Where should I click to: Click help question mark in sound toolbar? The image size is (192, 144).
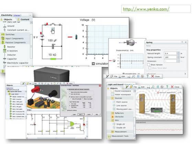(167, 87)
